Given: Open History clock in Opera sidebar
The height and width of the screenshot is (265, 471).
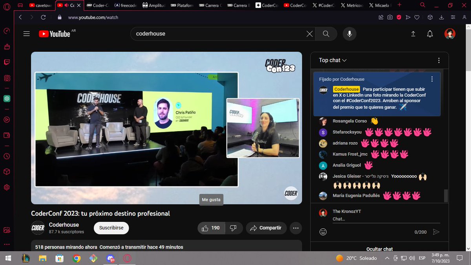Looking at the screenshot, I should tap(7, 156).
